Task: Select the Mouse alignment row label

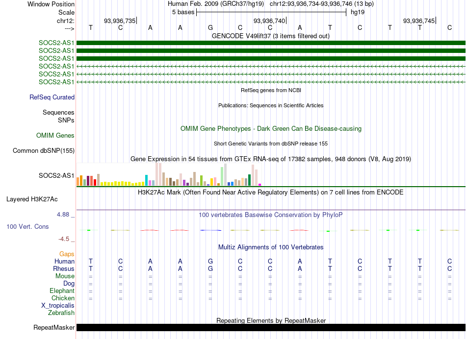Action: click(x=65, y=276)
